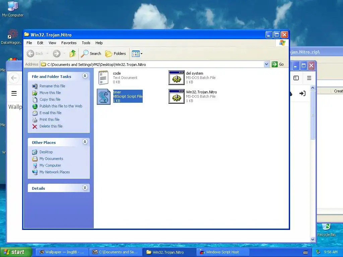Select the del system batch file icon
Viewport: 343px width, 257px height.
(x=176, y=78)
